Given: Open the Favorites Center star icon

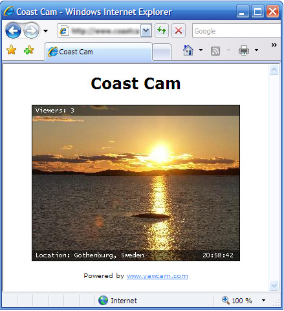Looking at the screenshot, I should click(11, 50).
